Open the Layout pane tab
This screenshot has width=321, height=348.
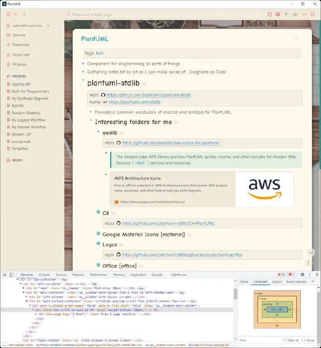277,282
